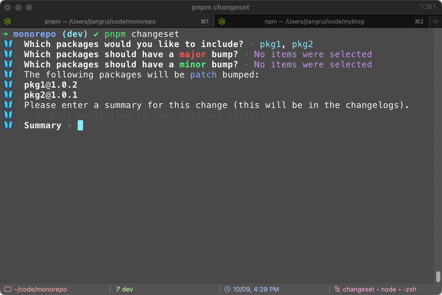Click the pkg2@1.0.1 text
The width and height of the screenshot is (442, 295).
pyautogui.click(x=51, y=95)
